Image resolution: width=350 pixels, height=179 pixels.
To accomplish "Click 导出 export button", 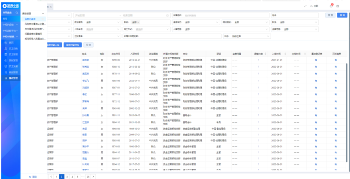I will (x=88, y=45).
